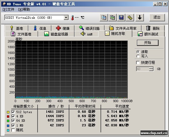This screenshot has width=169, height=137.
Task: Maximize the HD Tune window
Action: tap(160, 4)
